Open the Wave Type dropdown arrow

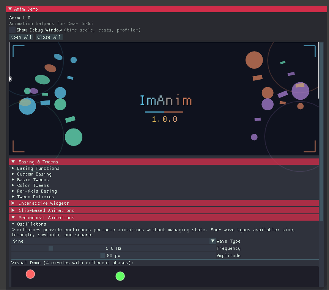(x=213, y=241)
